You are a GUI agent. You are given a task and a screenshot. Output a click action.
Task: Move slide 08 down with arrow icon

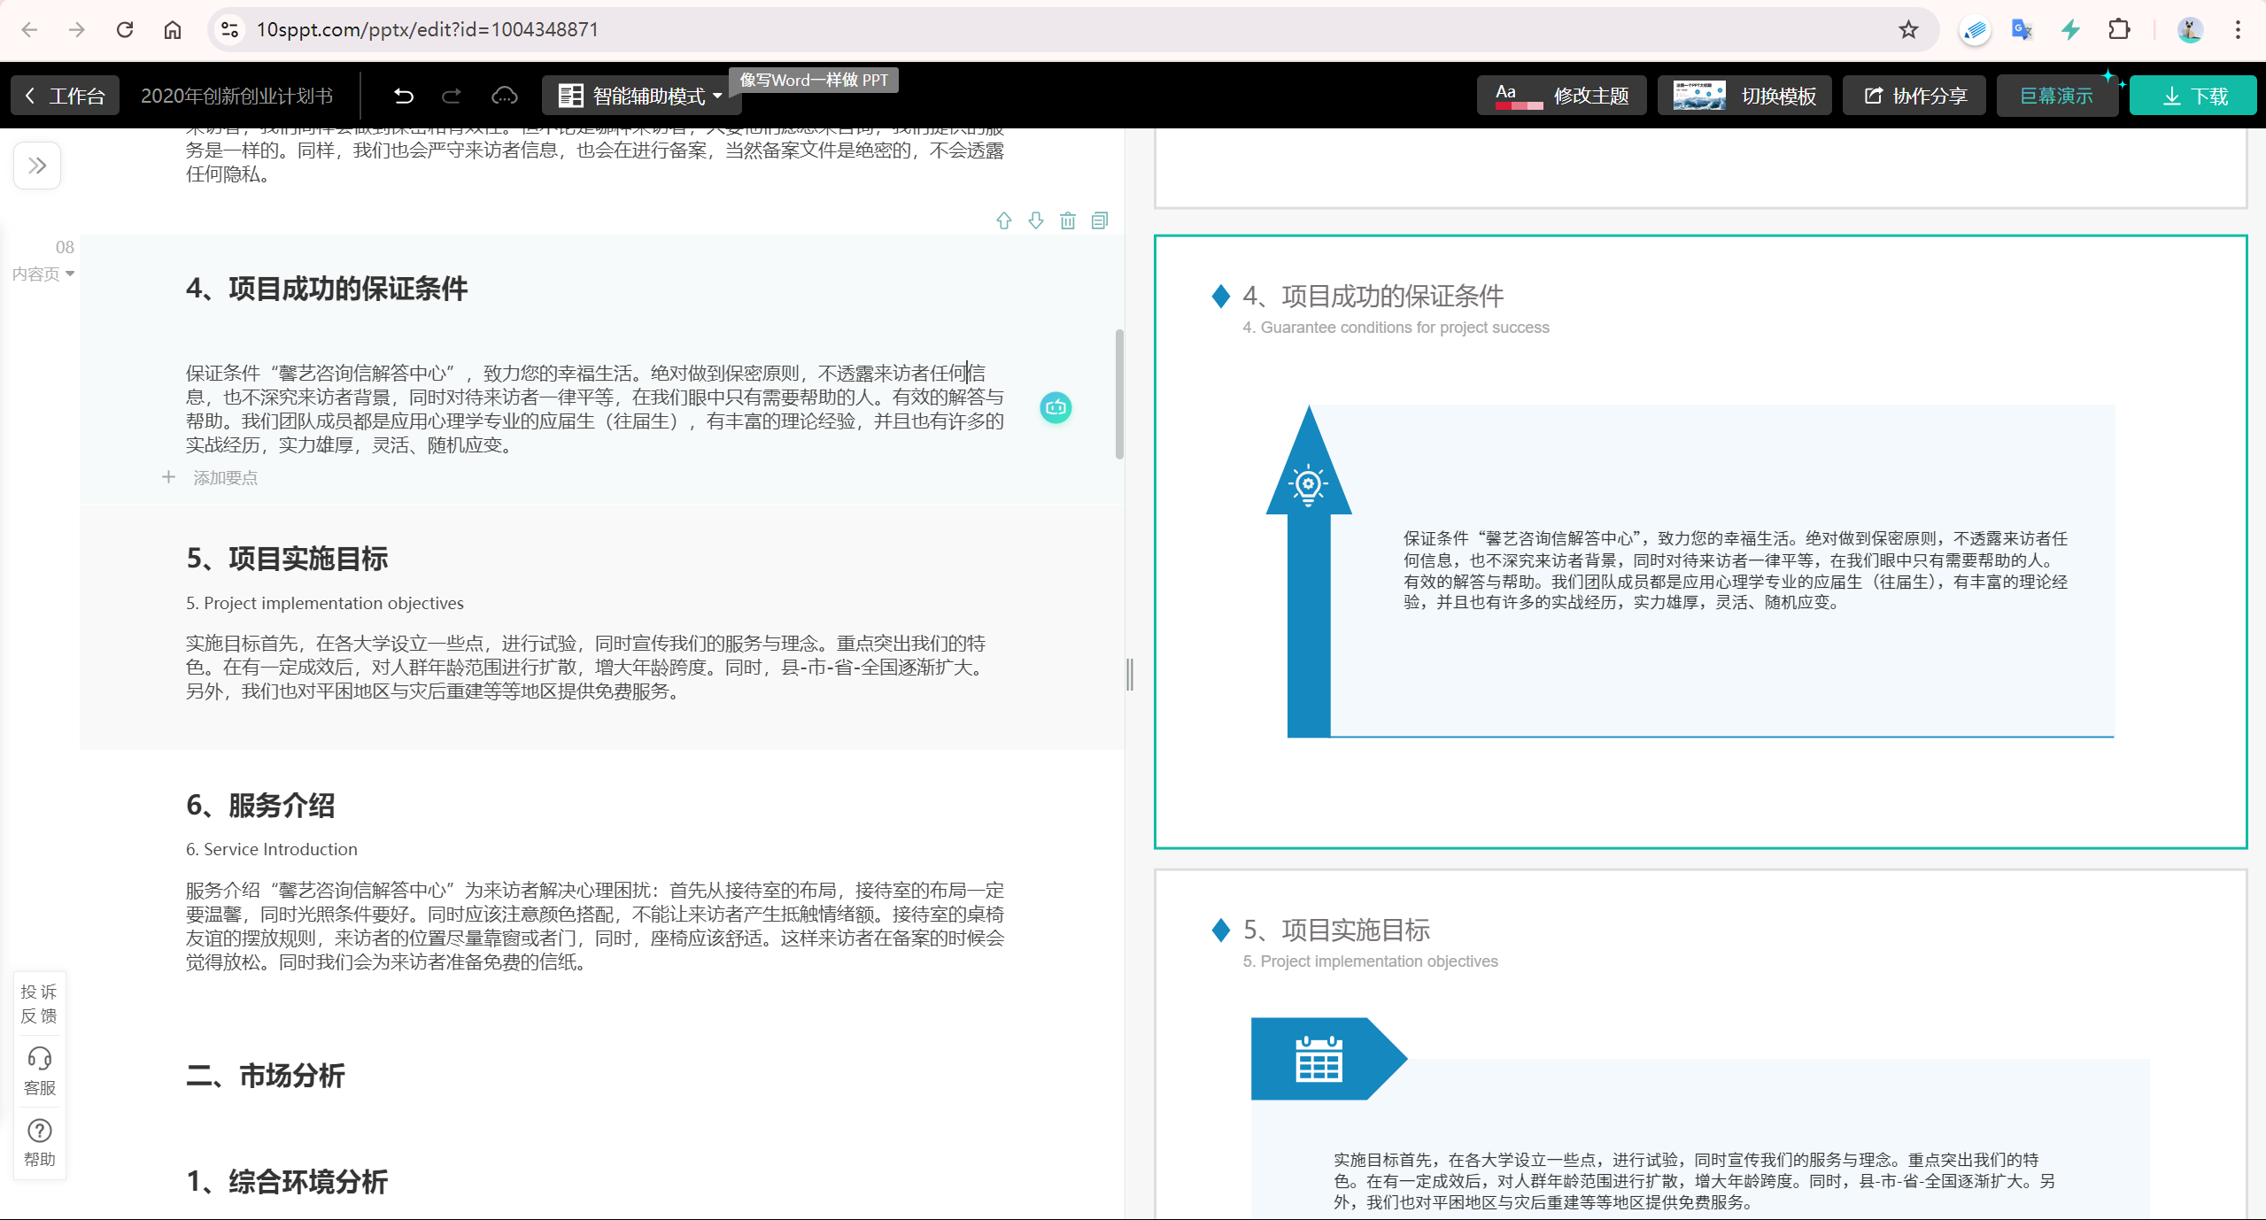click(1036, 220)
